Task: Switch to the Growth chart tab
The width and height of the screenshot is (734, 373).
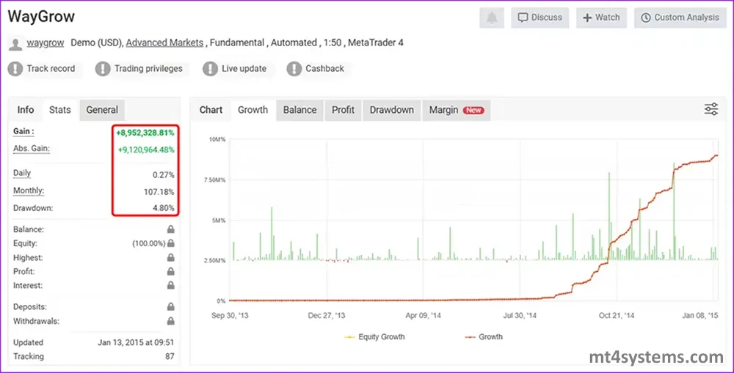Action: coord(252,110)
